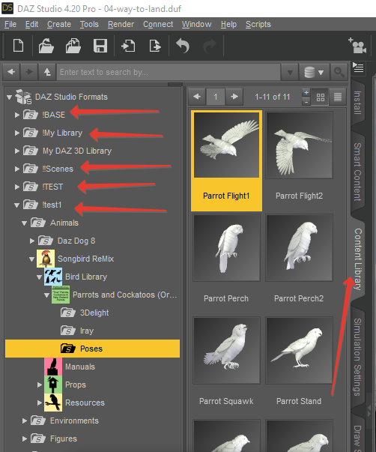
Task: Click the Save floppy disk icon
Action: (100, 46)
